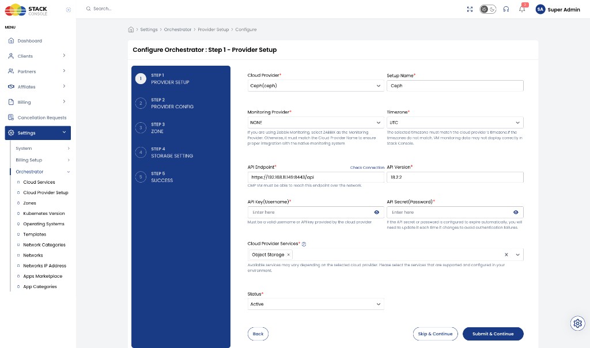Image resolution: width=590 pixels, height=348 pixels.
Task: Open Cloud Provider dropdown
Action: click(x=316, y=86)
